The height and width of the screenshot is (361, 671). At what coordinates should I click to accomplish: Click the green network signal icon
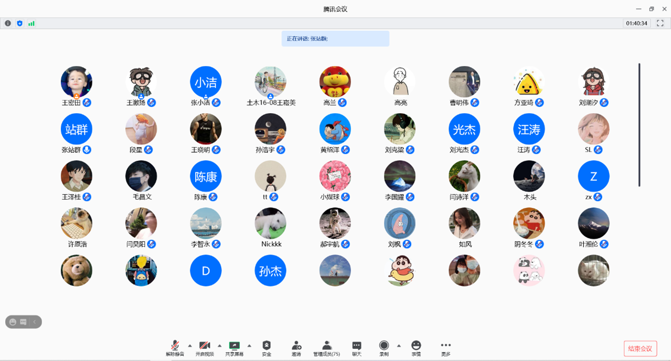(31, 23)
